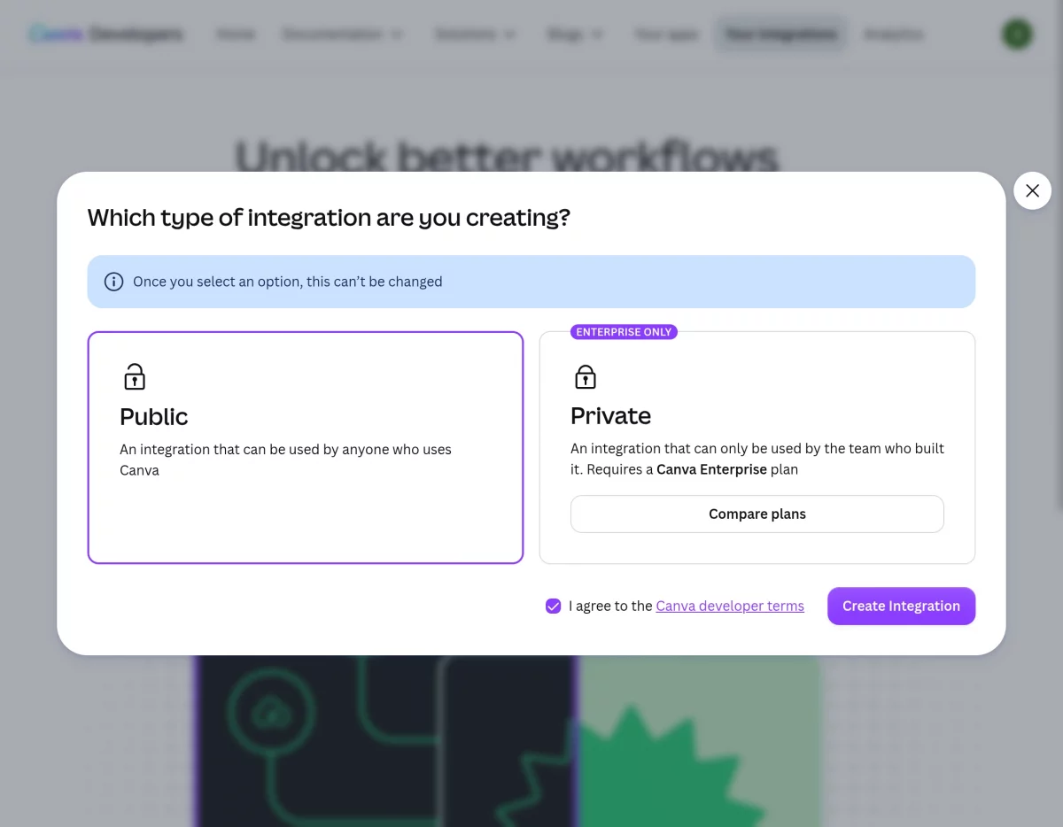
Task: Close the integration type dialog
Action: [1032, 190]
